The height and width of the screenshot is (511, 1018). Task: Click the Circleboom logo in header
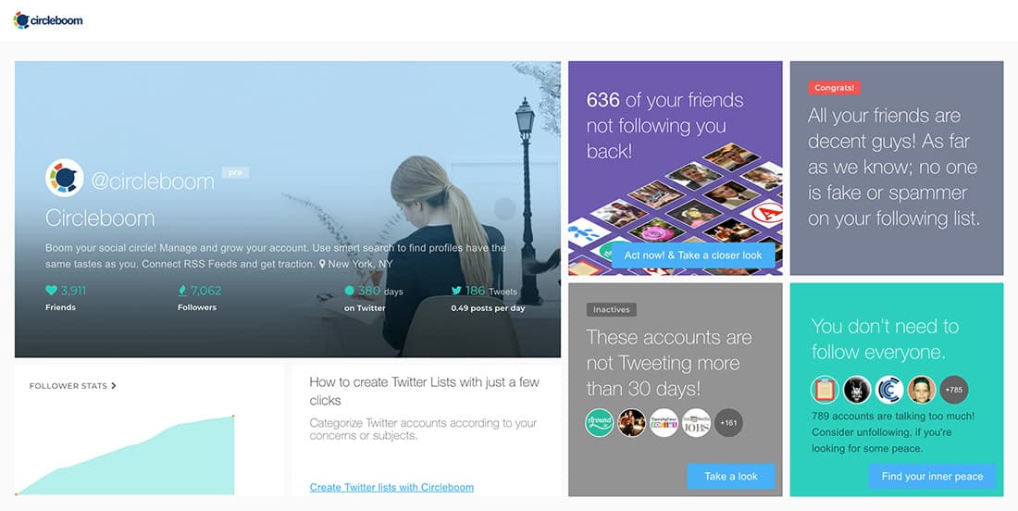coord(48,20)
